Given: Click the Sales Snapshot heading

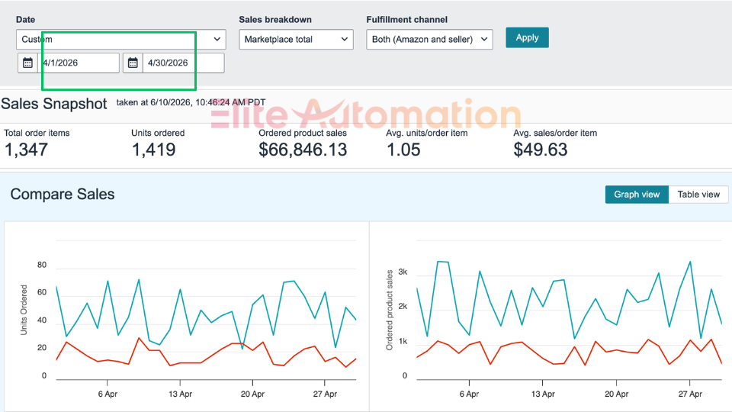Looking at the screenshot, I should (x=54, y=104).
